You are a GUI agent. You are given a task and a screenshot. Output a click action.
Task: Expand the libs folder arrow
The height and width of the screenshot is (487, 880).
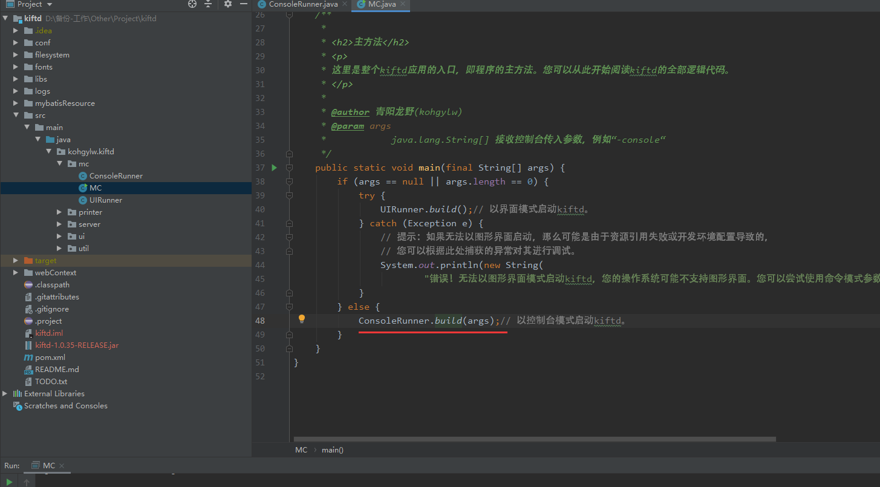pyautogui.click(x=16, y=79)
